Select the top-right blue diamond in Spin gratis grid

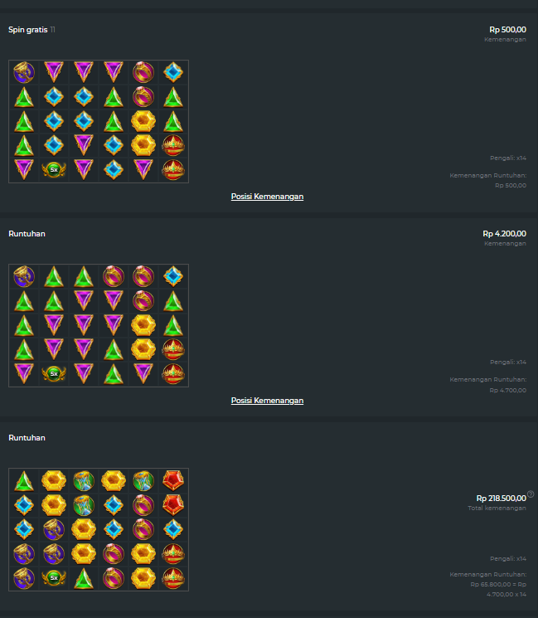pyautogui.click(x=173, y=72)
